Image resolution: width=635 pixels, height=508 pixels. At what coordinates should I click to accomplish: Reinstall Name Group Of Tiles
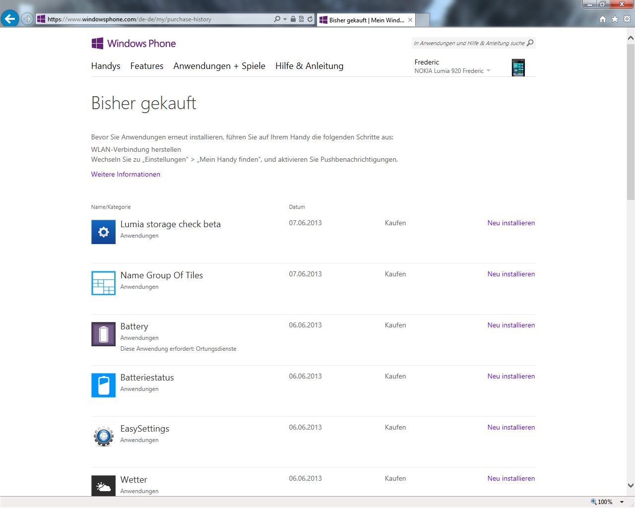click(511, 274)
